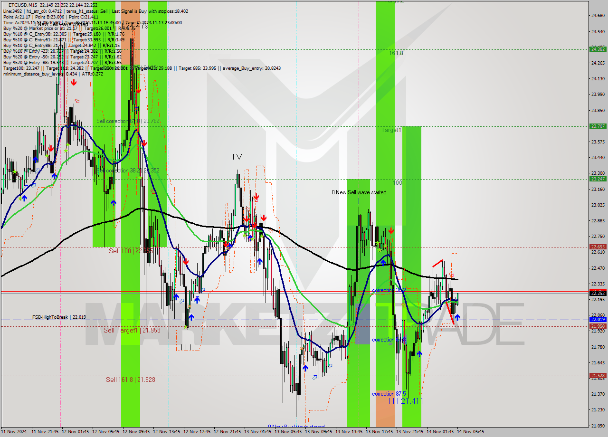Select the 'Sell 161.8 | 21.528' label
Viewport: 608px width, 437px height.
pyautogui.click(x=131, y=380)
